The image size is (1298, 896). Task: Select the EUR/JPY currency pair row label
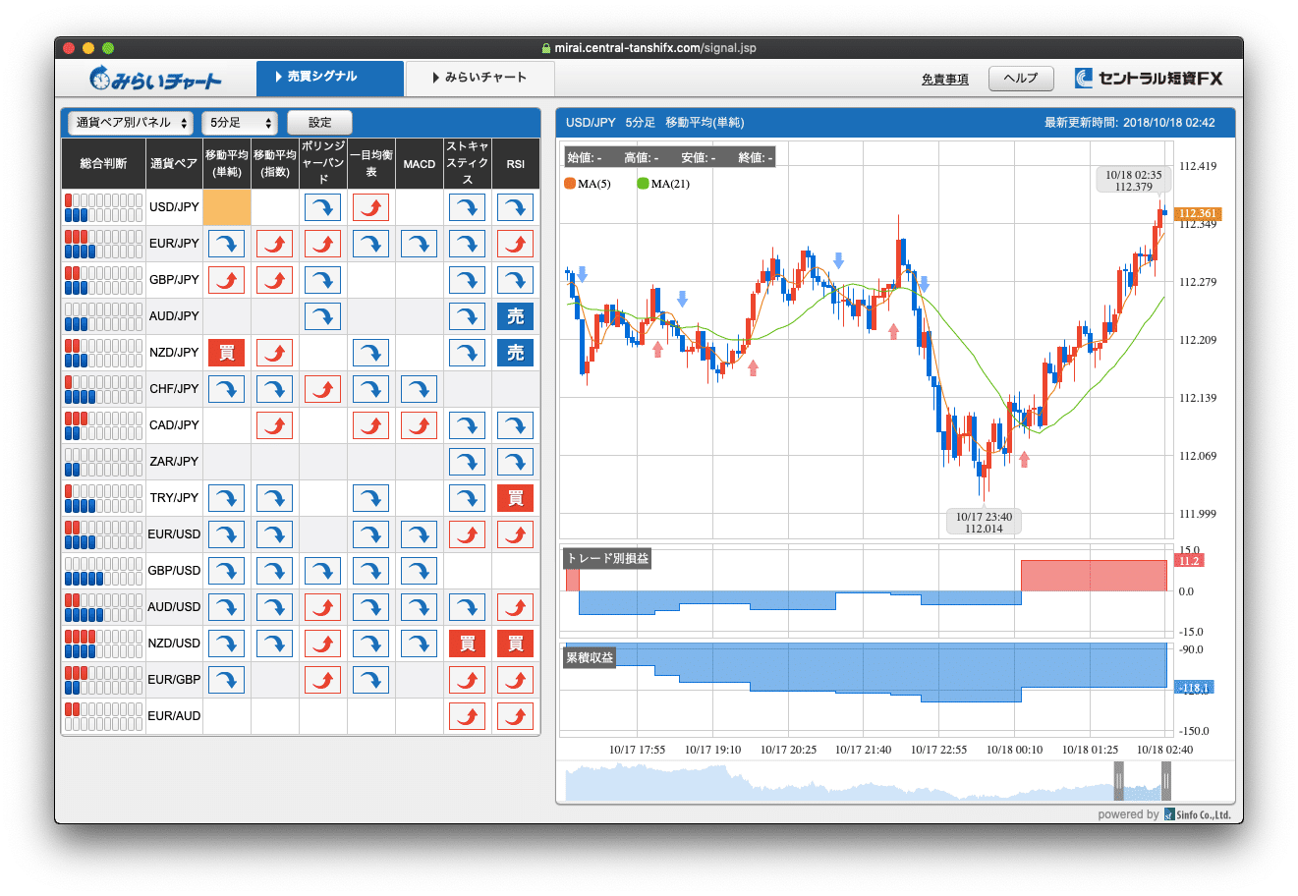point(174,244)
